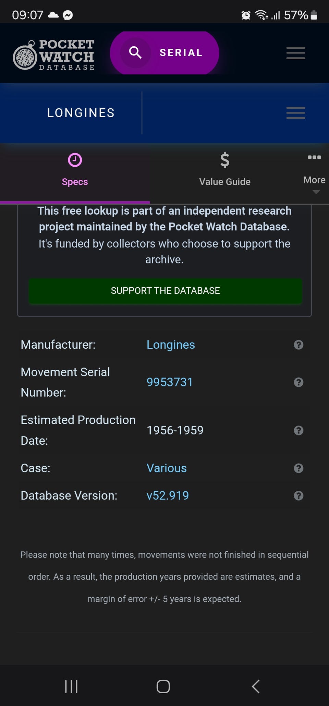Open serial number 9953731 link
This screenshot has width=329, height=706.
170,382
